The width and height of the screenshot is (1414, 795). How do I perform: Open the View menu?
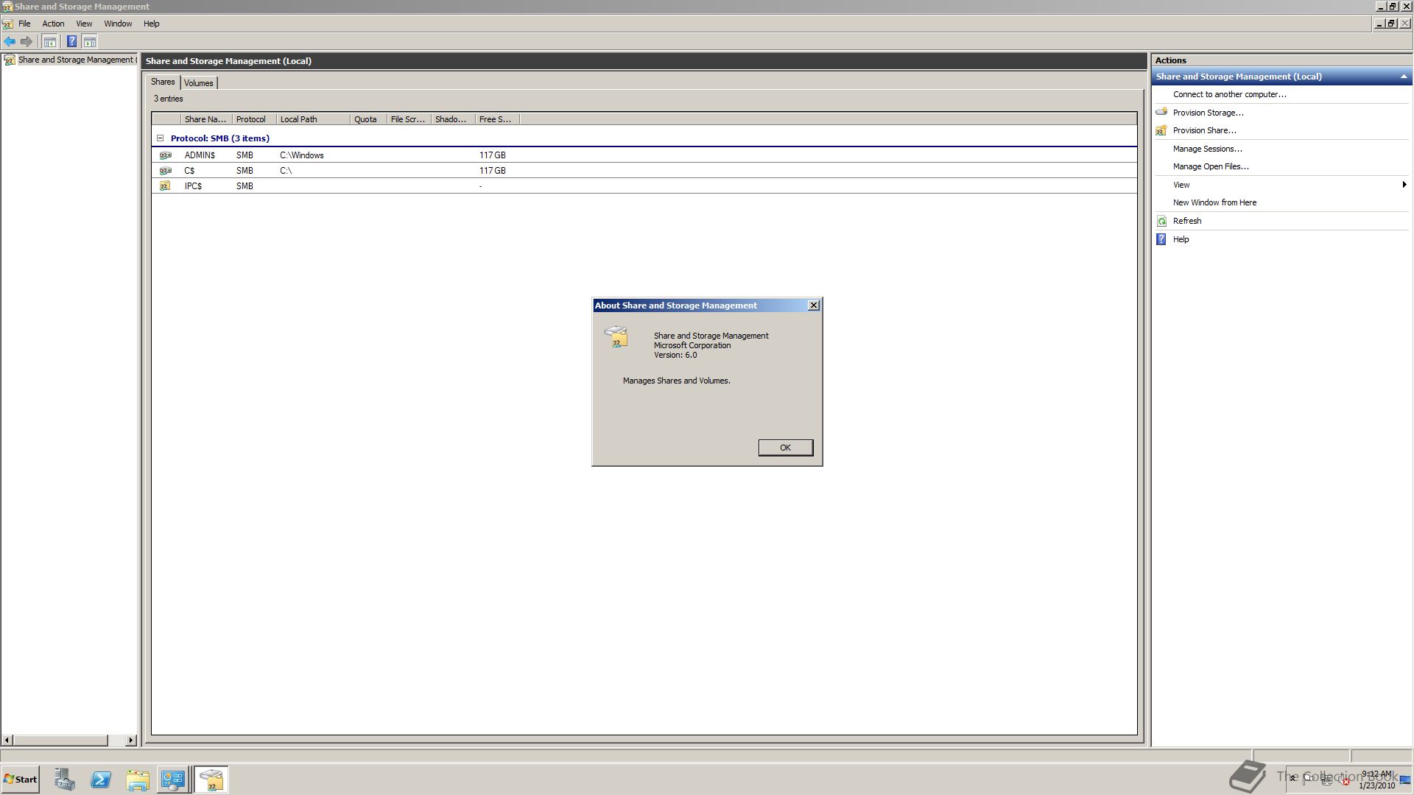click(84, 24)
